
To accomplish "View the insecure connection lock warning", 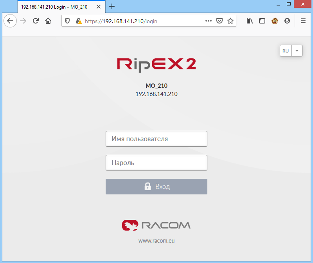I will point(79,21).
